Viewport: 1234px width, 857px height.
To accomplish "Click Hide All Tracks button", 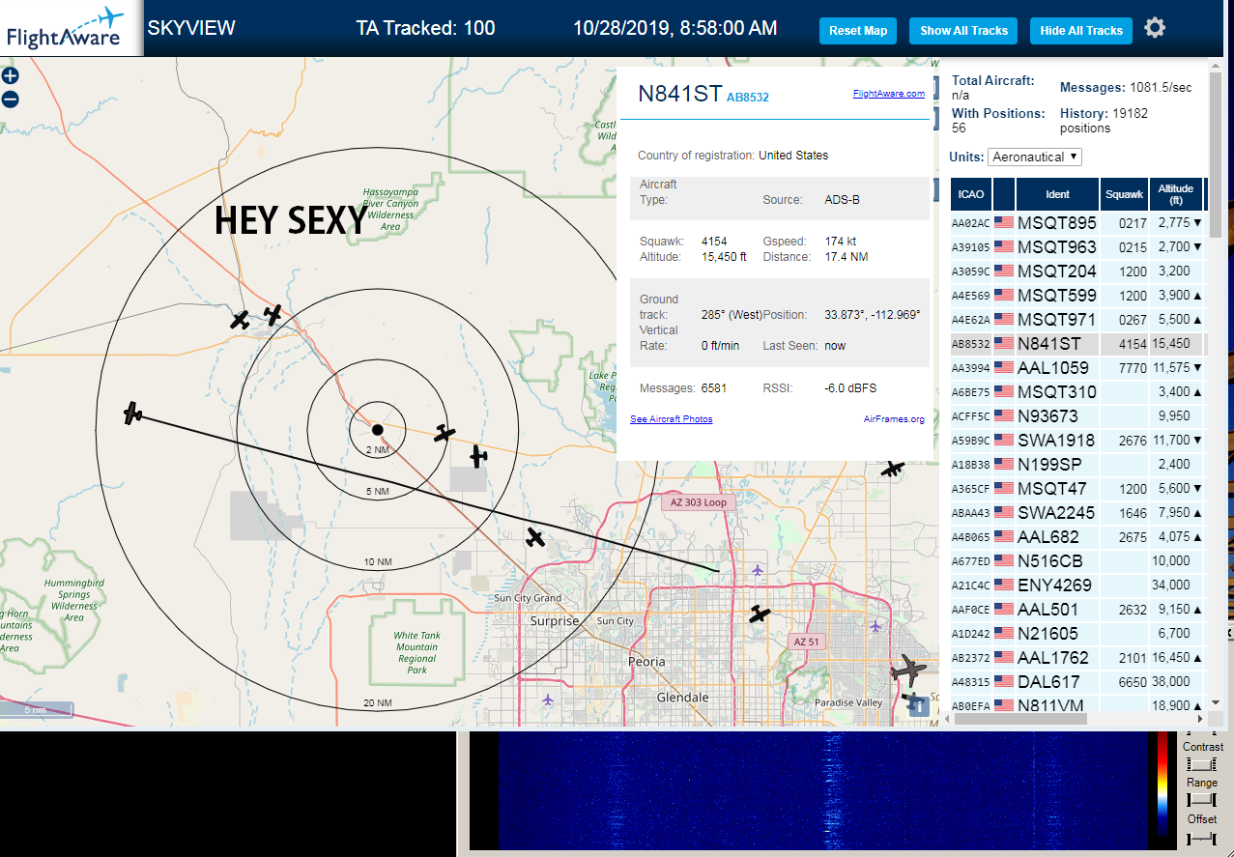I will (x=1080, y=31).
